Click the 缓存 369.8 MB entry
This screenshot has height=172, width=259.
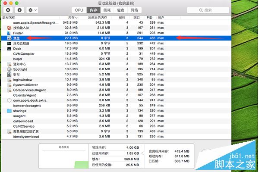point(116,159)
